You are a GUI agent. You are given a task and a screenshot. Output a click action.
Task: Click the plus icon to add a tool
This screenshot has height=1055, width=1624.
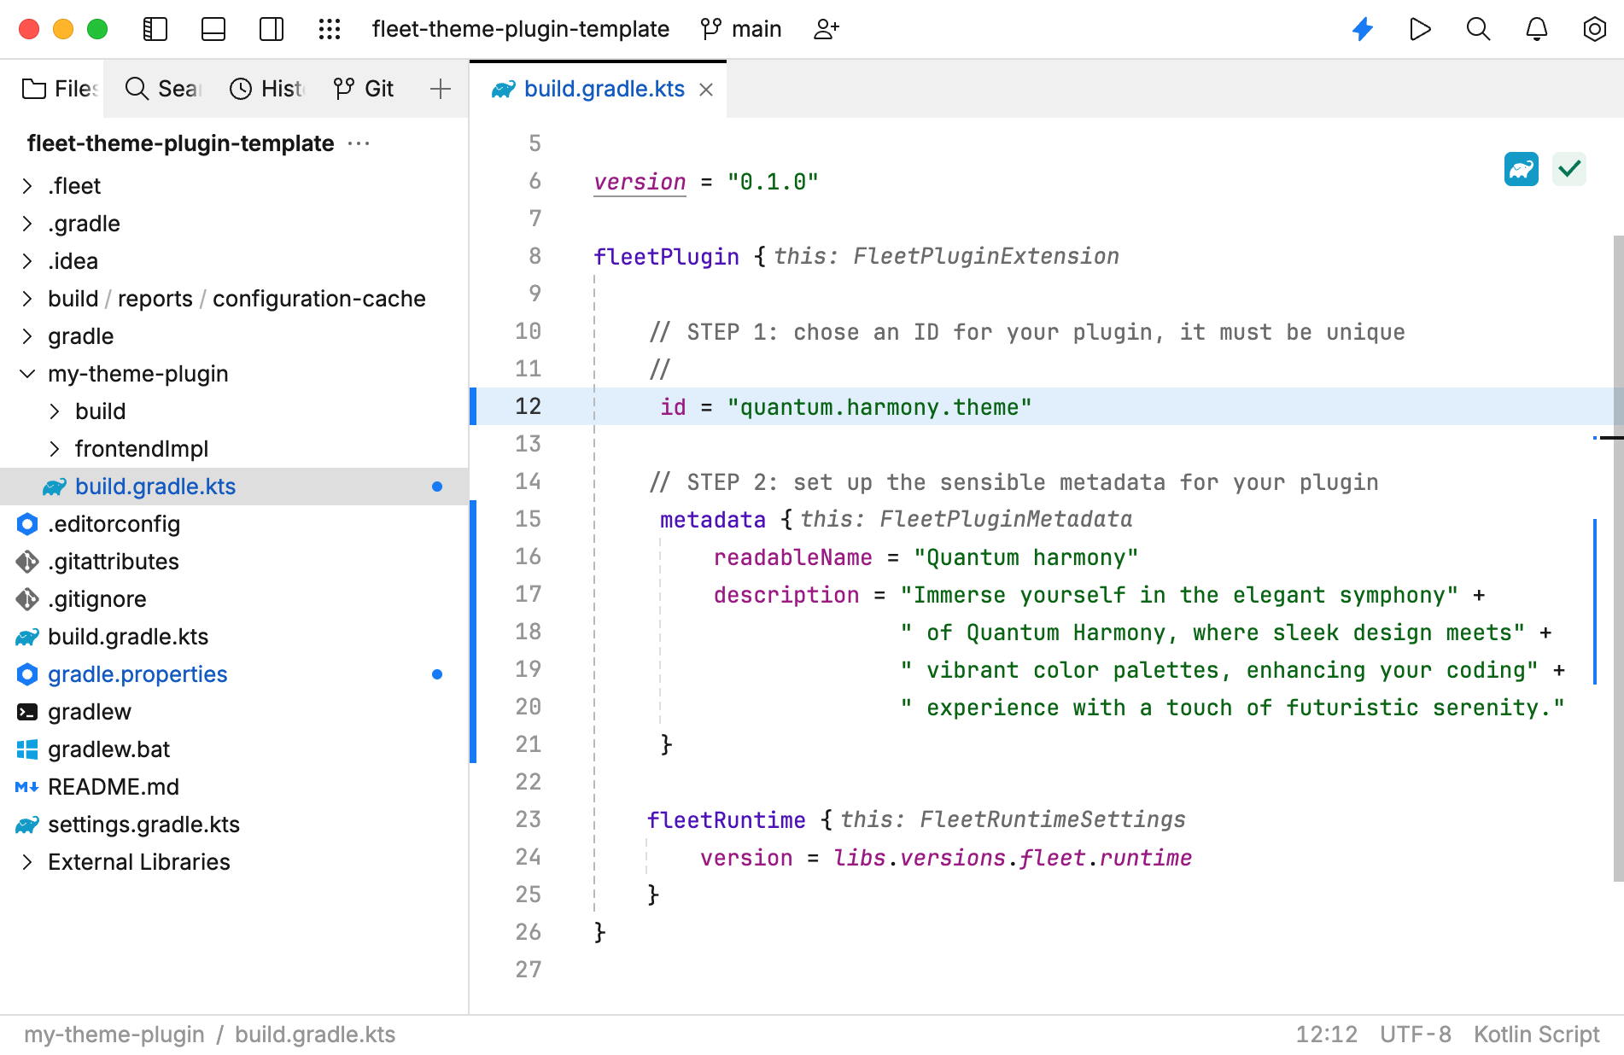tap(440, 89)
